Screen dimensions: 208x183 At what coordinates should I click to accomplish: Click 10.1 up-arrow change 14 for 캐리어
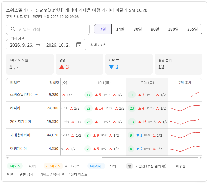(99, 108)
